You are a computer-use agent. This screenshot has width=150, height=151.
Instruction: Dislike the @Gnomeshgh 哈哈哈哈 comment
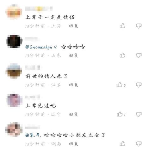(139, 55)
